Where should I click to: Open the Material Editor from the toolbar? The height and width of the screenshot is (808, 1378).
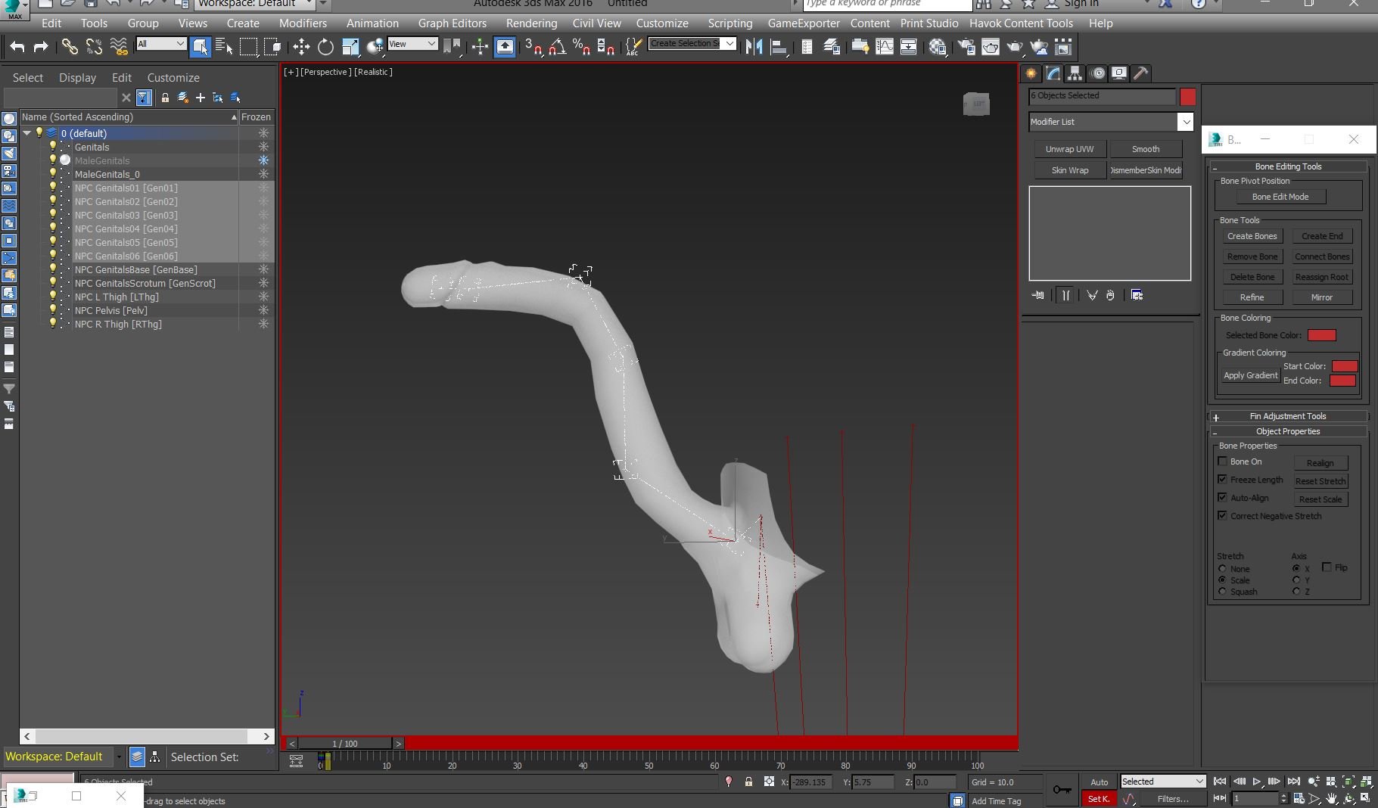[938, 47]
